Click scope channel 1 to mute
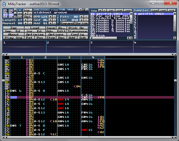This screenshot has width=179, height=141. pos(24,47)
